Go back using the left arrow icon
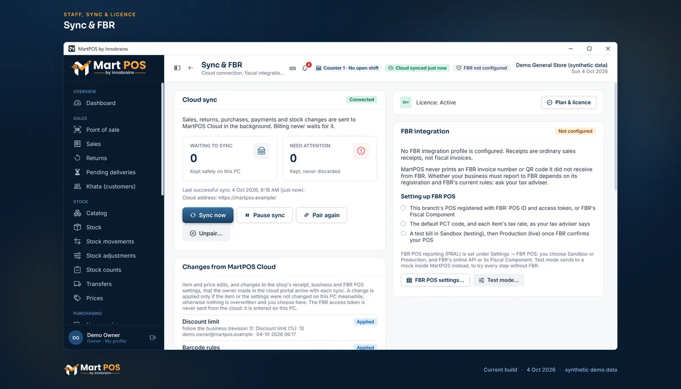681x389 pixels. 191,68
